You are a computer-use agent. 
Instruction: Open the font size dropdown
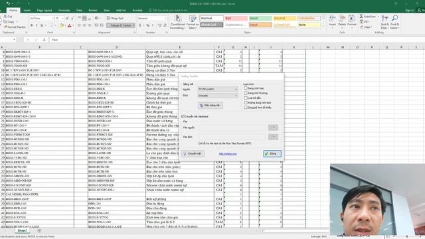coord(63,18)
